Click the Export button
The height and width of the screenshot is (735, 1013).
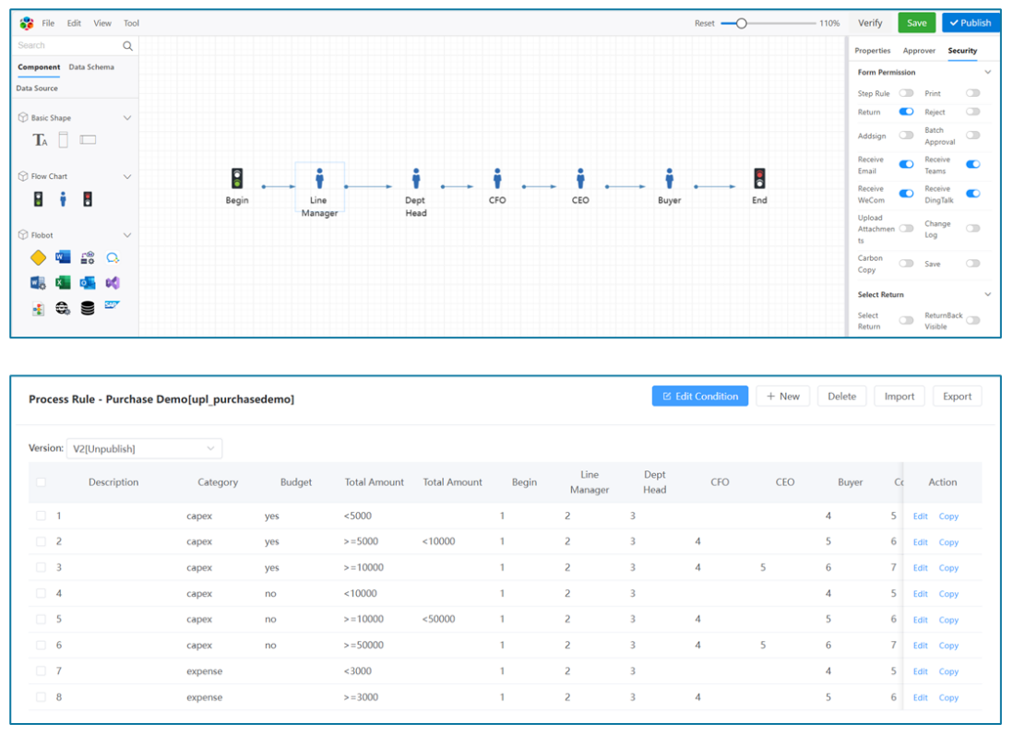point(957,396)
